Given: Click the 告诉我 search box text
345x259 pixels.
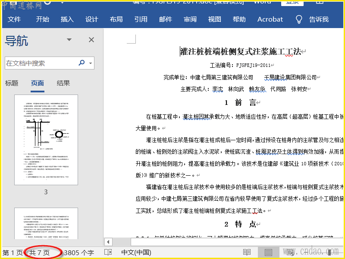Looking at the screenshot, I should point(319,19).
